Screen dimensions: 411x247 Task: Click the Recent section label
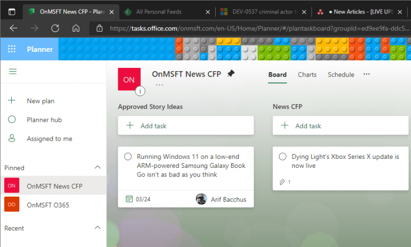coord(14,228)
